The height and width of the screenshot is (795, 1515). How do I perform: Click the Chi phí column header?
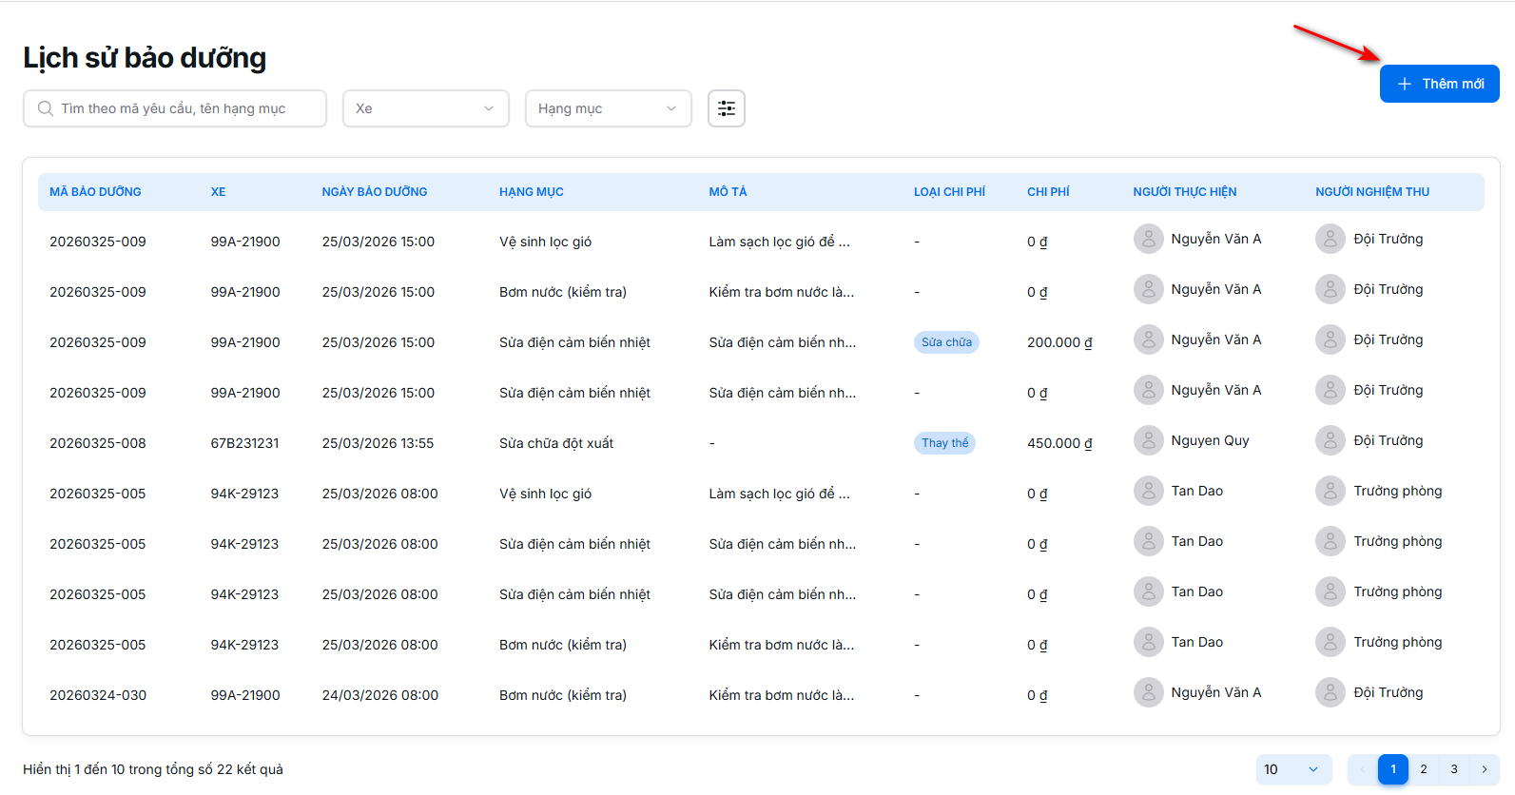click(1047, 192)
